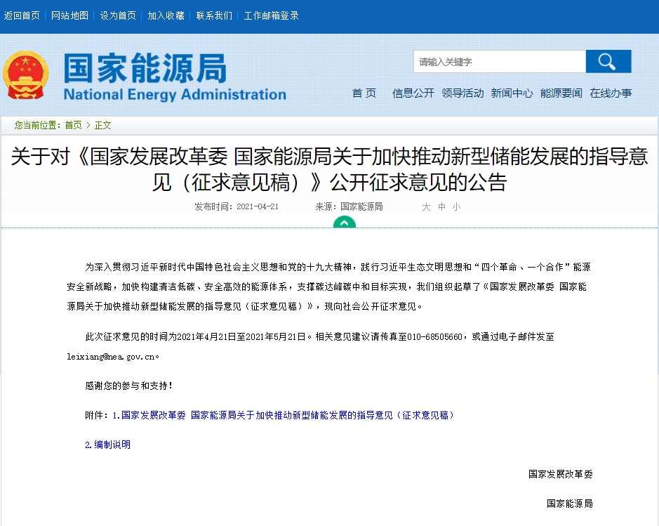Click the 国家能源局 site title banner

pyautogui.click(x=145, y=67)
